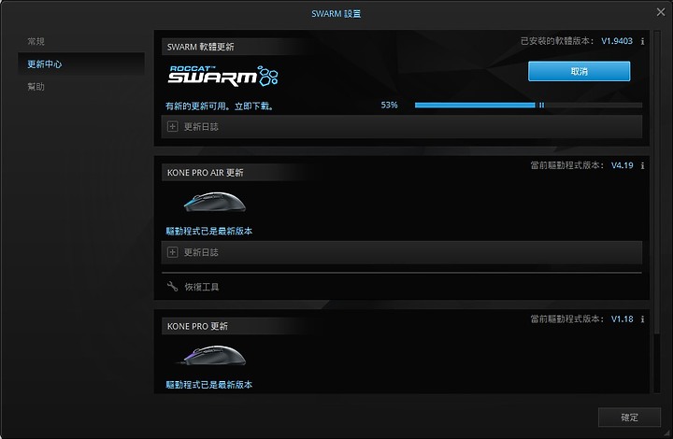Open the 恢復工具 recovery tool link
The width and height of the screenshot is (673, 439).
(x=202, y=287)
